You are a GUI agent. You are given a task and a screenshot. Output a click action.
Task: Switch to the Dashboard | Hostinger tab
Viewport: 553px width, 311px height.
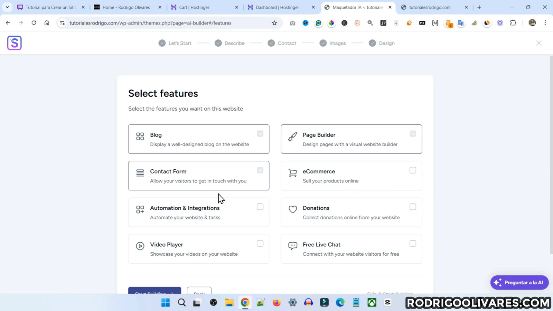click(277, 7)
